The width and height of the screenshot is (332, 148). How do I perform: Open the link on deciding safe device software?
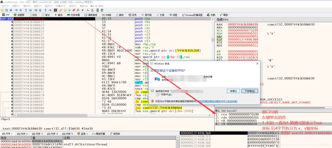click(x=217, y=101)
